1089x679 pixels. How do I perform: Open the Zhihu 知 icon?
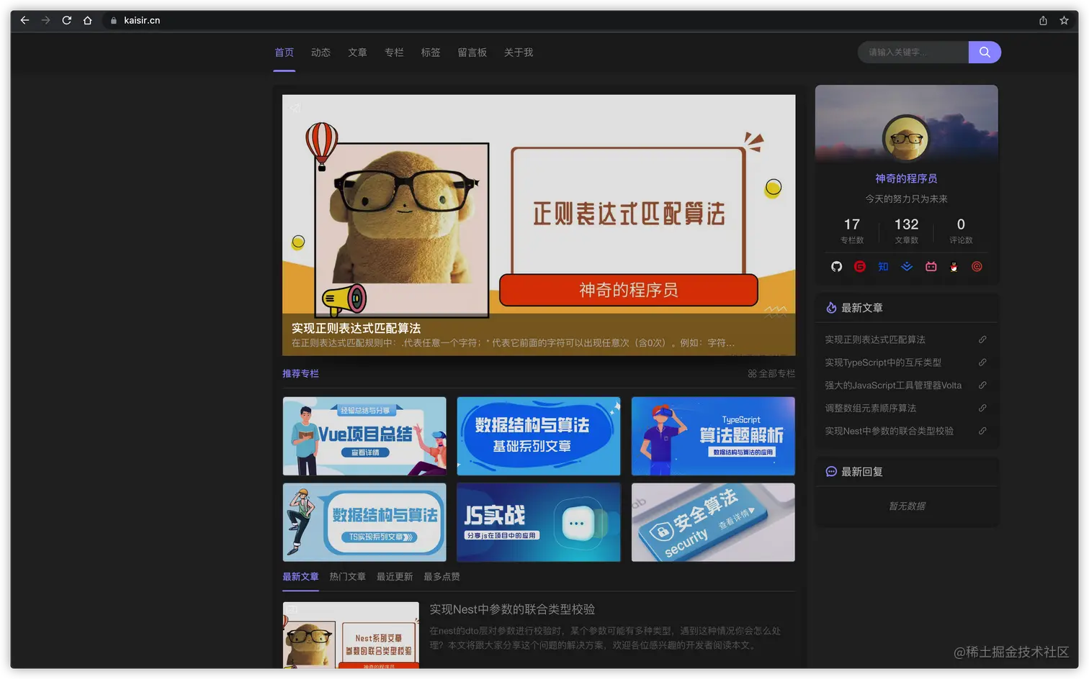point(883,266)
